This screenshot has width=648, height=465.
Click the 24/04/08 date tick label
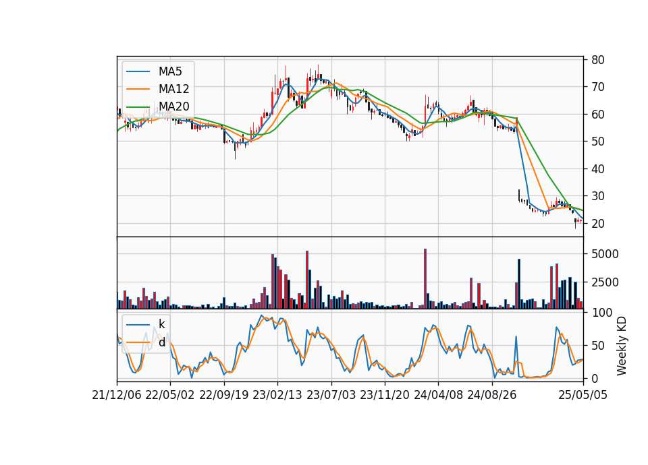(x=438, y=395)
